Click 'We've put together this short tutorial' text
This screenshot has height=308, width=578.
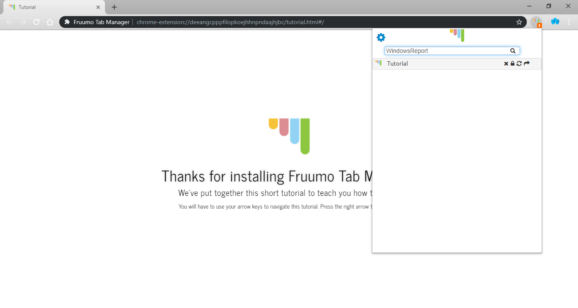[275, 193]
